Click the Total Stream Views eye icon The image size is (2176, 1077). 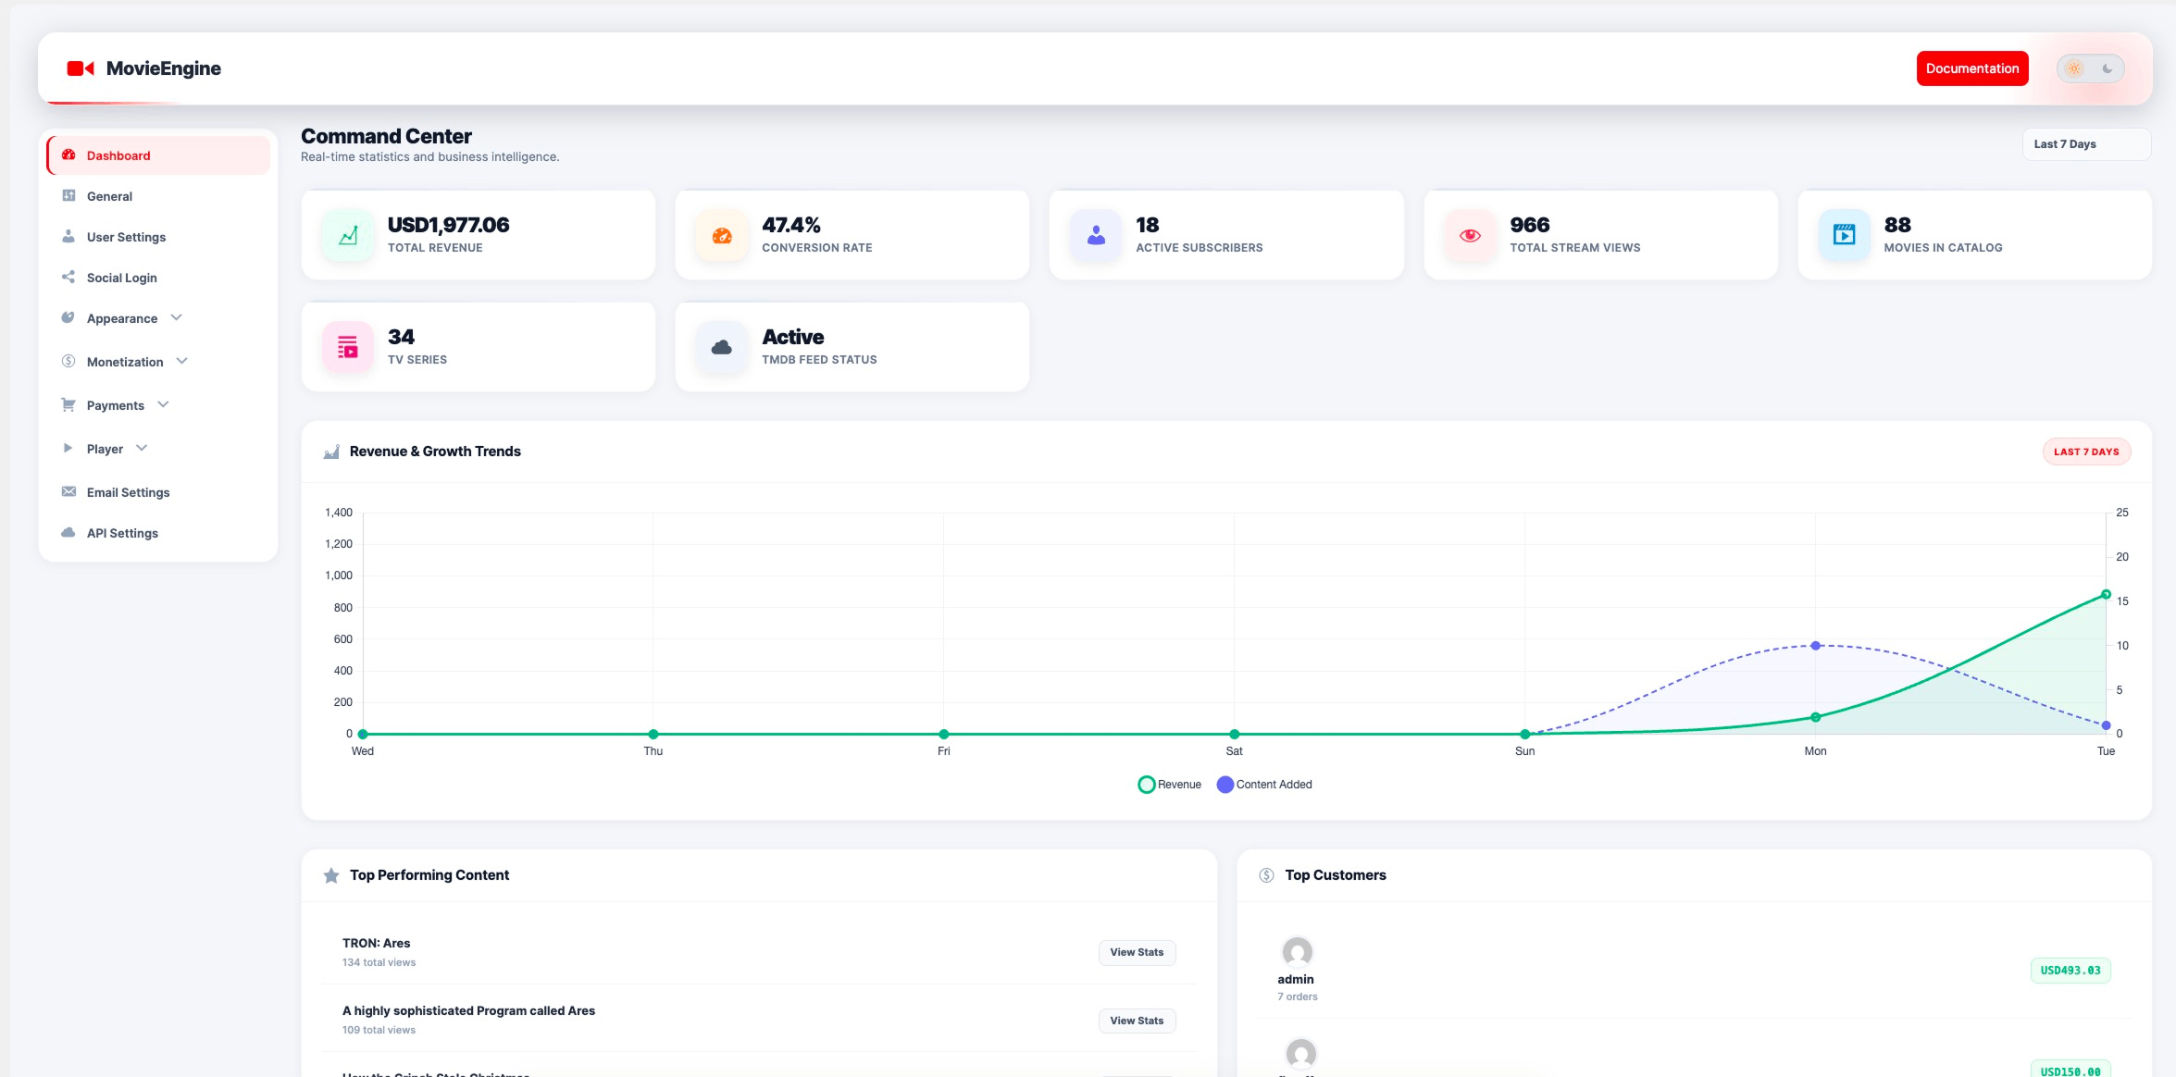(1470, 236)
